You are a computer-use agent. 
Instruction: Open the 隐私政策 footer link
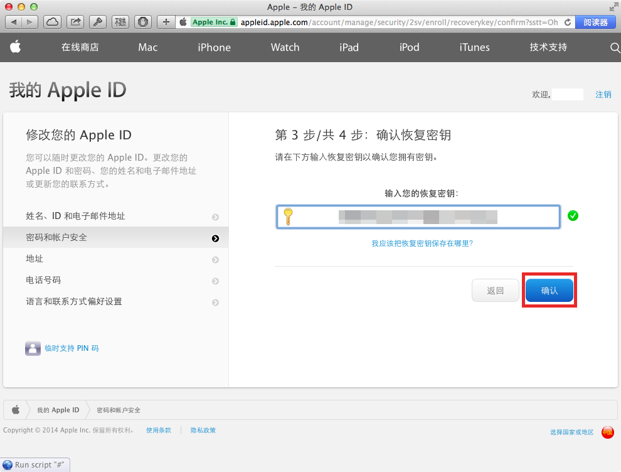[x=203, y=431]
